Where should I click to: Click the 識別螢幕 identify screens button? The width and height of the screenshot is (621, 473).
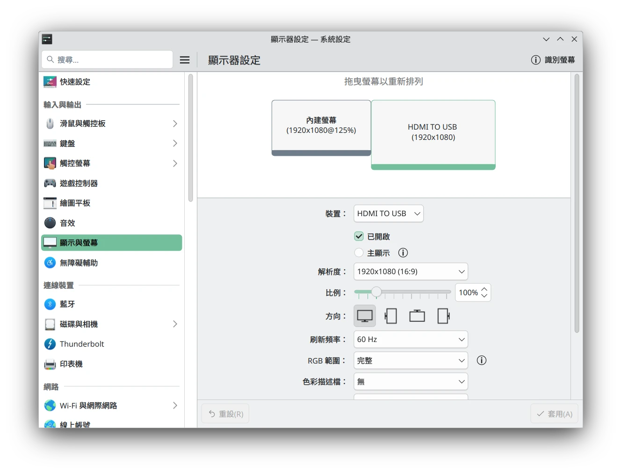tap(553, 60)
